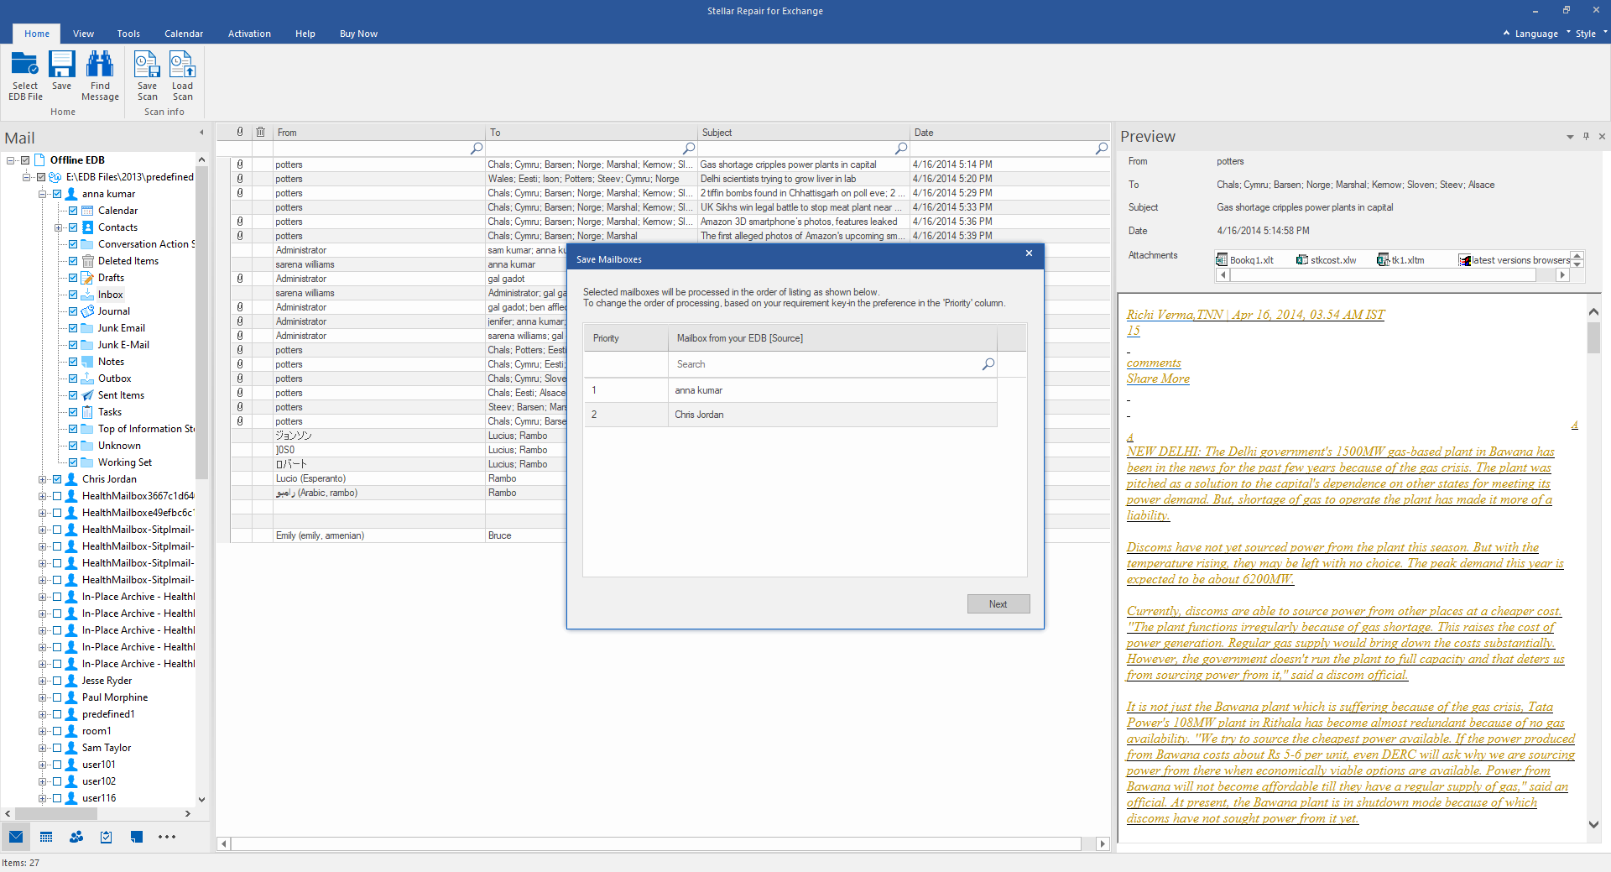Click magnifier in Save Mailboxes search
This screenshot has height=872, width=1611.
click(988, 364)
